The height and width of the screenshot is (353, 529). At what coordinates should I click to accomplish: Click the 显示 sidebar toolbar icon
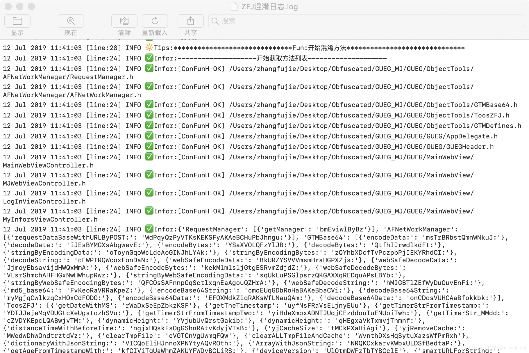pyautogui.click(x=17, y=21)
